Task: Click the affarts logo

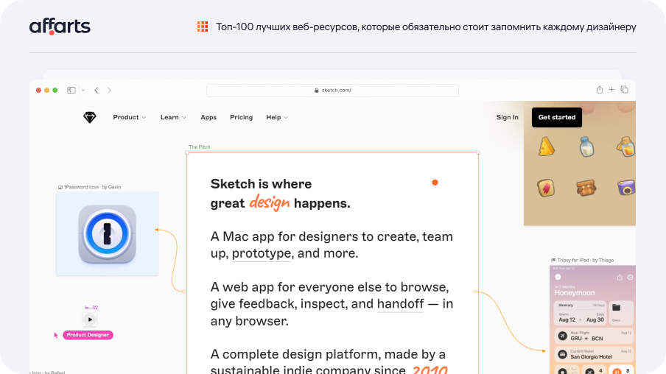Action: click(x=60, y=27)
